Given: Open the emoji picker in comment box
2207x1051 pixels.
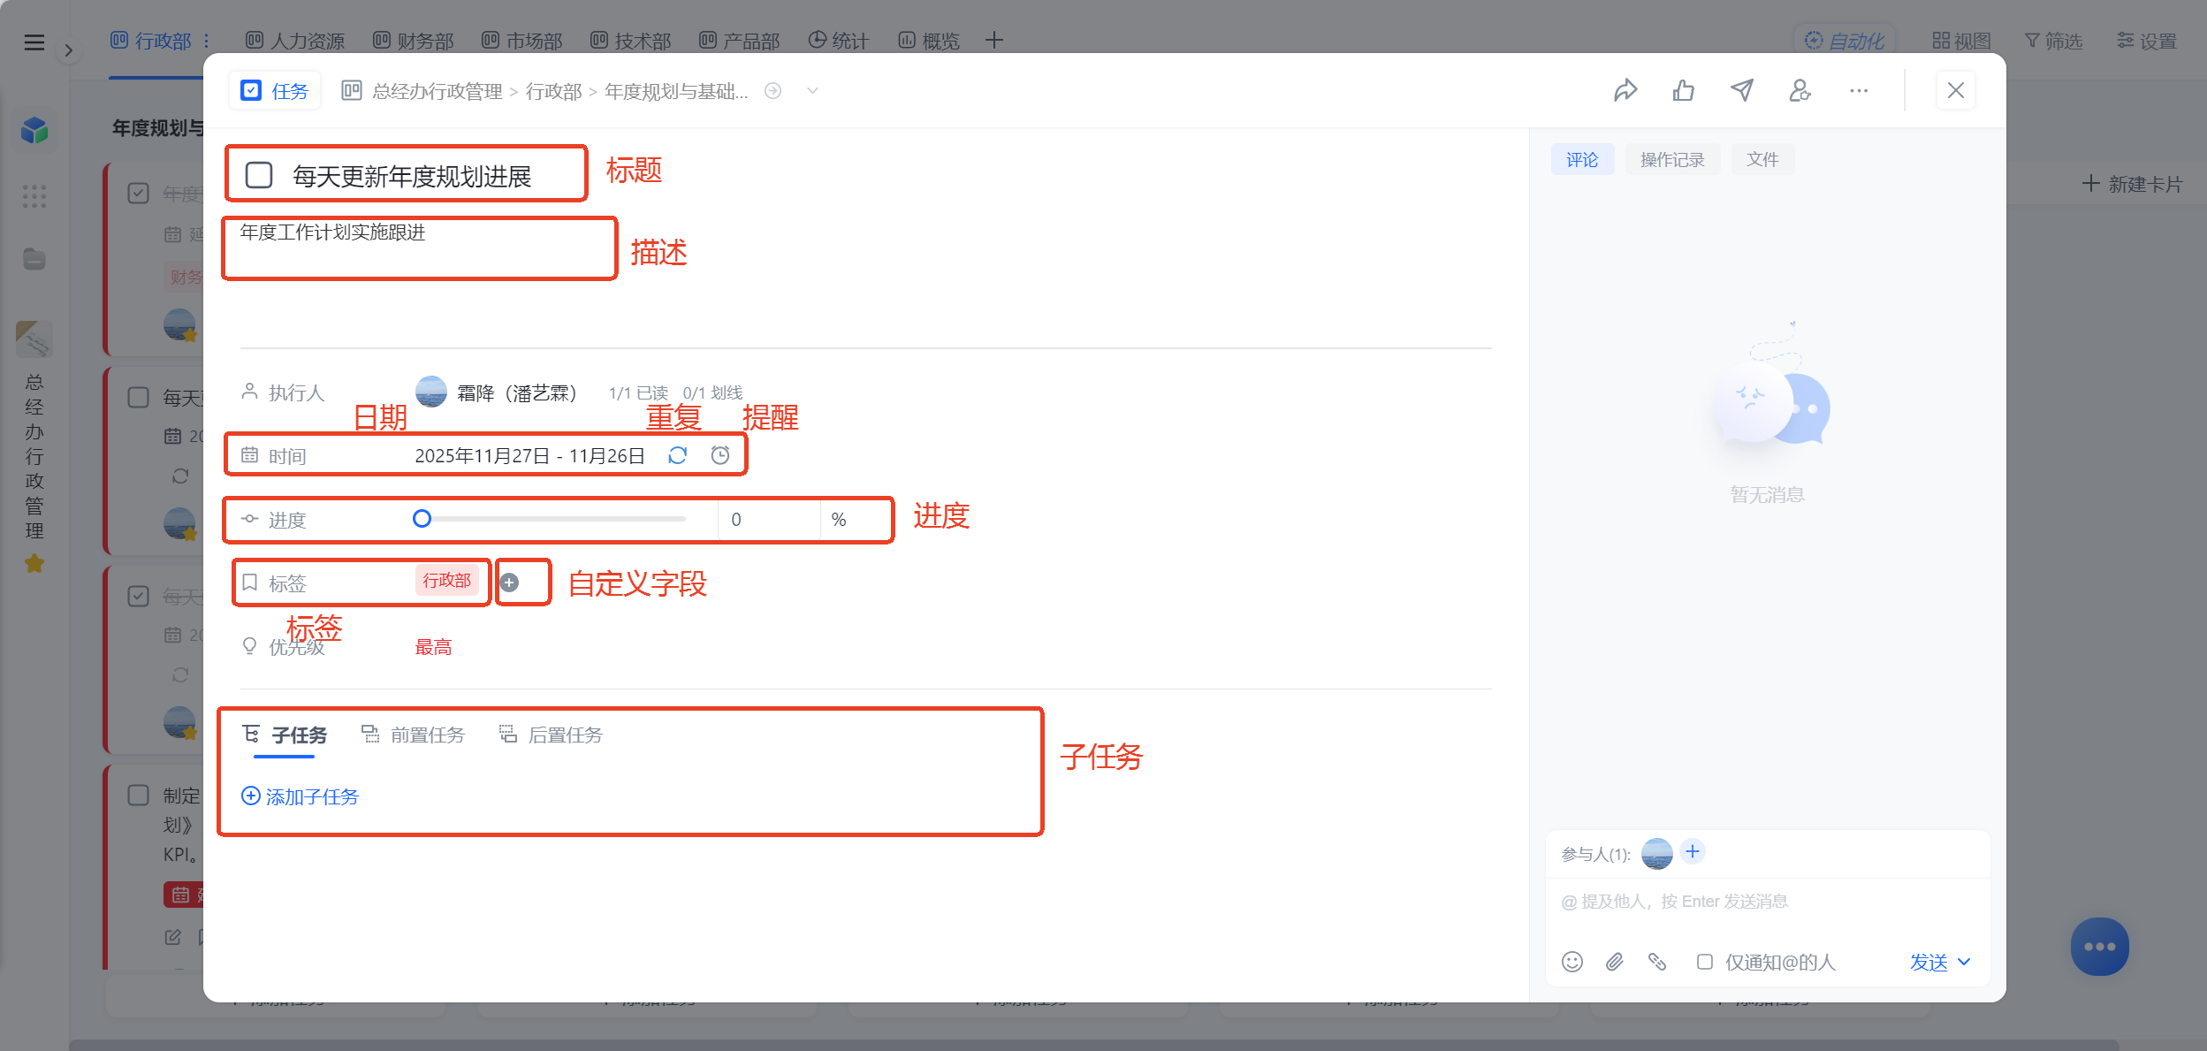Looking at the screenshot, I should [1572, 962].
